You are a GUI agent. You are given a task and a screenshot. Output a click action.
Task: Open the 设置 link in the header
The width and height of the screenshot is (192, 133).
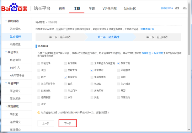pyautogui.click(x=177, y=8)
